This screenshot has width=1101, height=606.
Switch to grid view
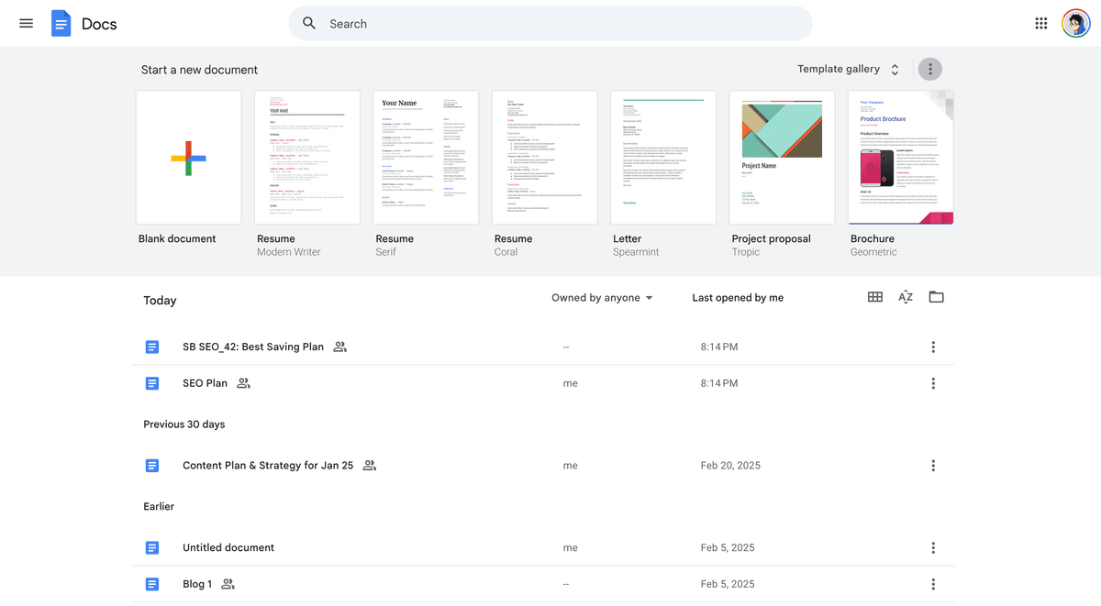875,297
